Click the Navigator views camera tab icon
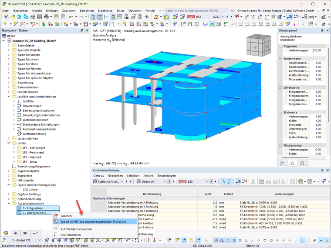Screen dimensions: 331x248 click(25, 233)
